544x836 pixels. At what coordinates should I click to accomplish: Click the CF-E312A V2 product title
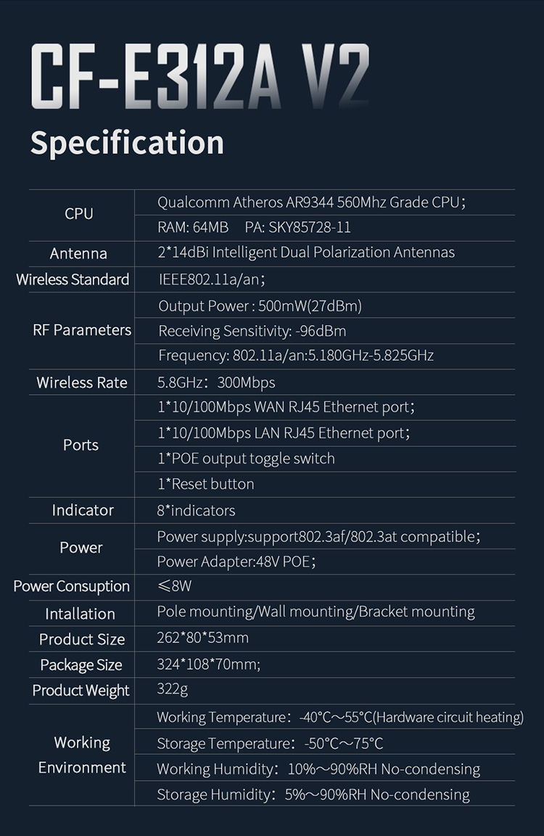[200, 78]
